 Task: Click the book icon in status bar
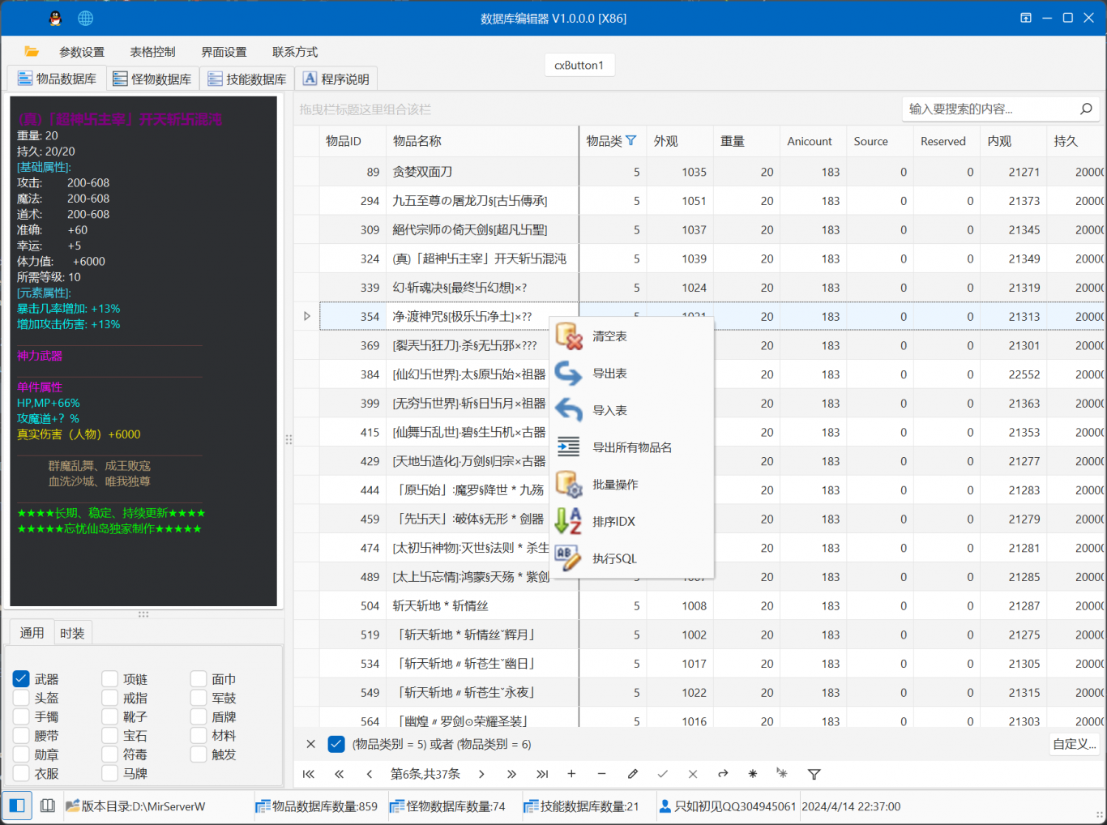coord(48,806)
